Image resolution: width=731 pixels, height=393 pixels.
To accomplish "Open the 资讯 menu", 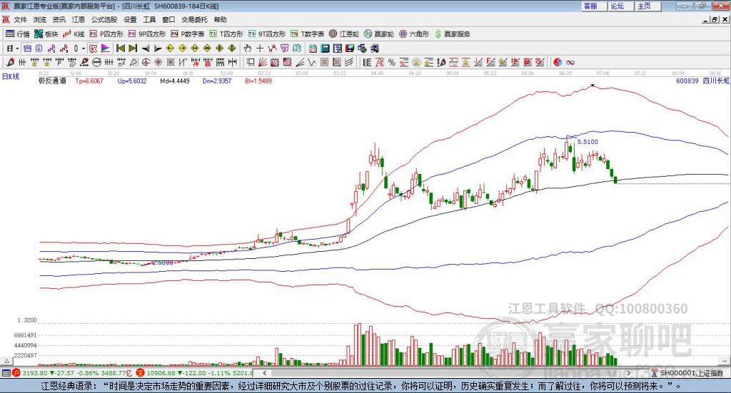I will (59, 19).
